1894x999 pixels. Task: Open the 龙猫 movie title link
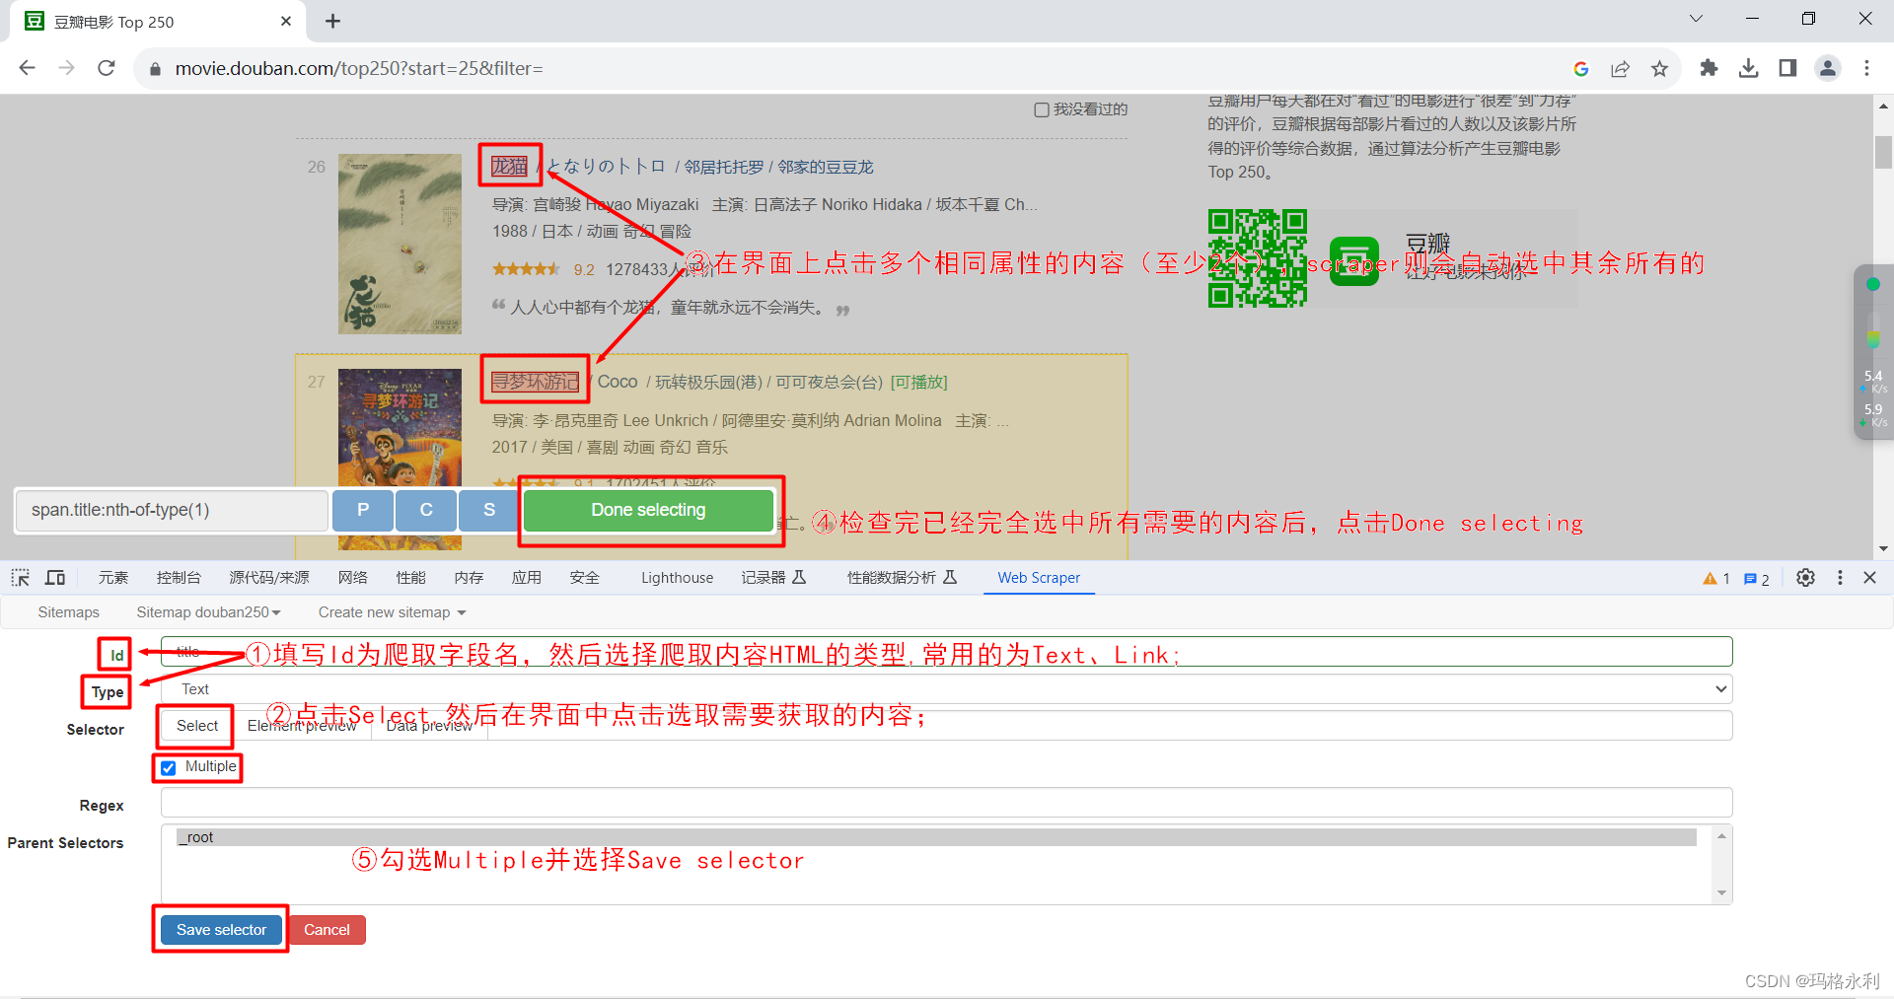(510, 166)
